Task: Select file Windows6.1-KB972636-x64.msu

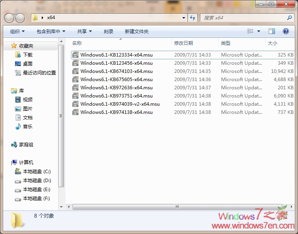Action: click(116, 87)
